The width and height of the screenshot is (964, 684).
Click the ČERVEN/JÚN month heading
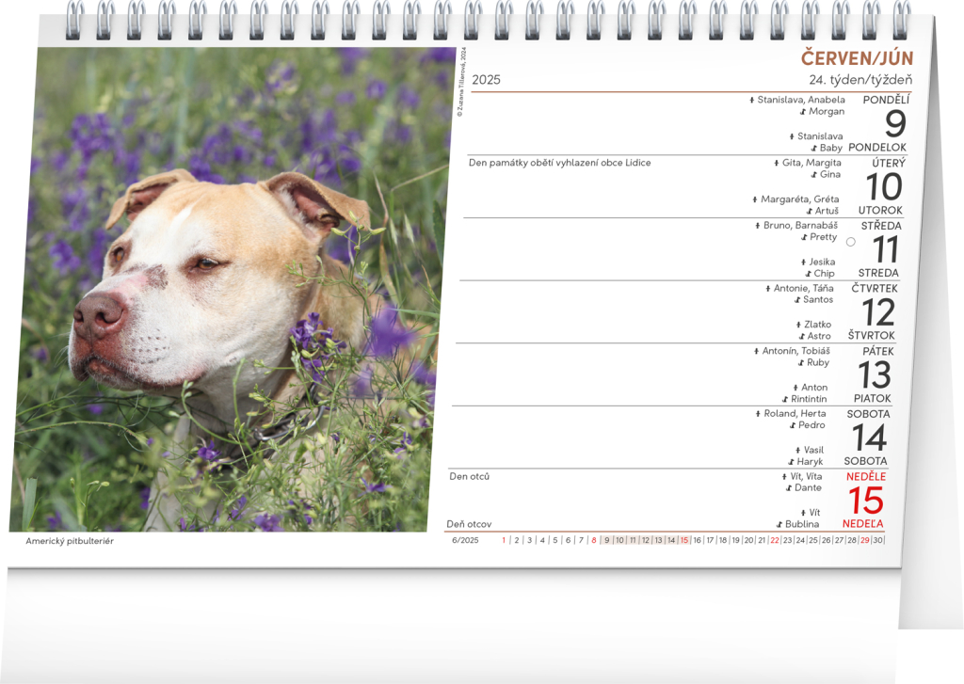tap(856, 58)
